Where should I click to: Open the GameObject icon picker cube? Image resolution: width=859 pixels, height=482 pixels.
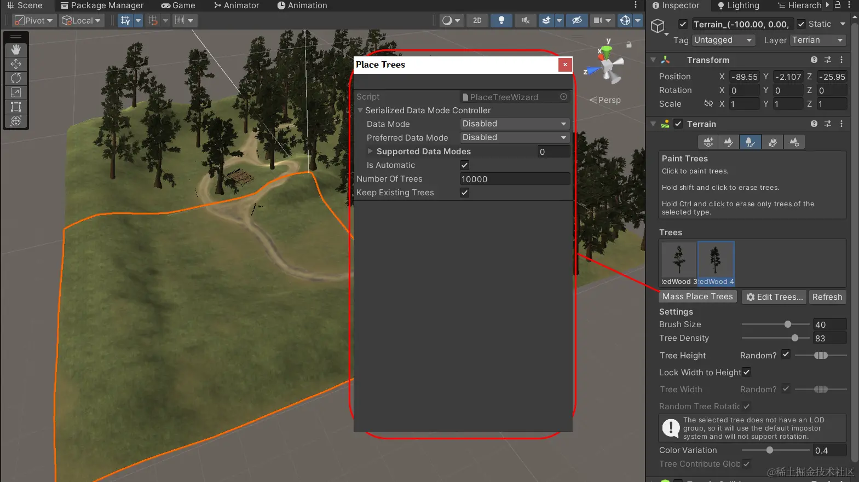point(658,26)
